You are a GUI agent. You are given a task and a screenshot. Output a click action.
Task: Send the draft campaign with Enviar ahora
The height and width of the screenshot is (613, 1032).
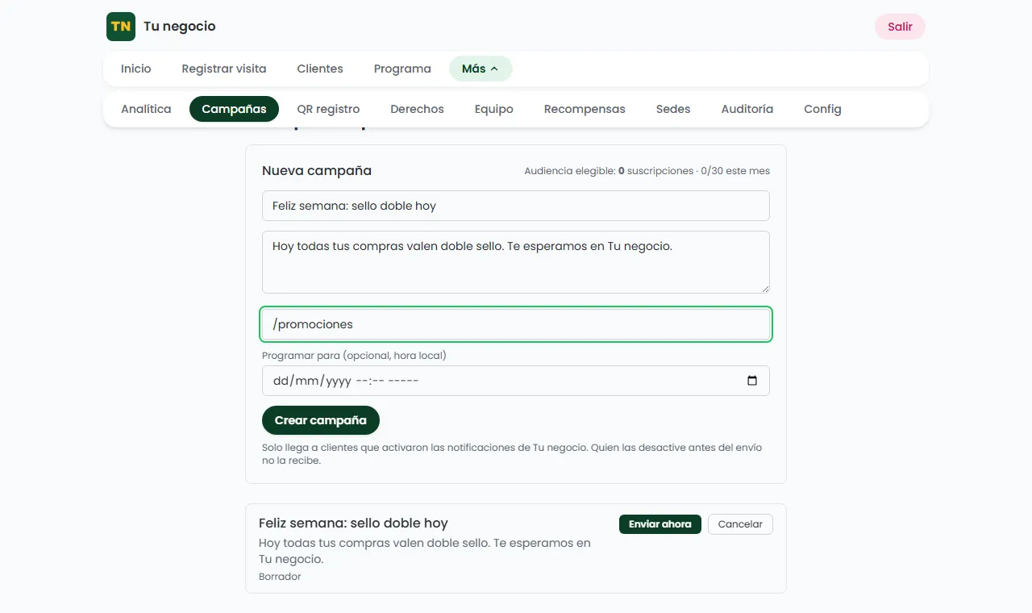[660, 524]
